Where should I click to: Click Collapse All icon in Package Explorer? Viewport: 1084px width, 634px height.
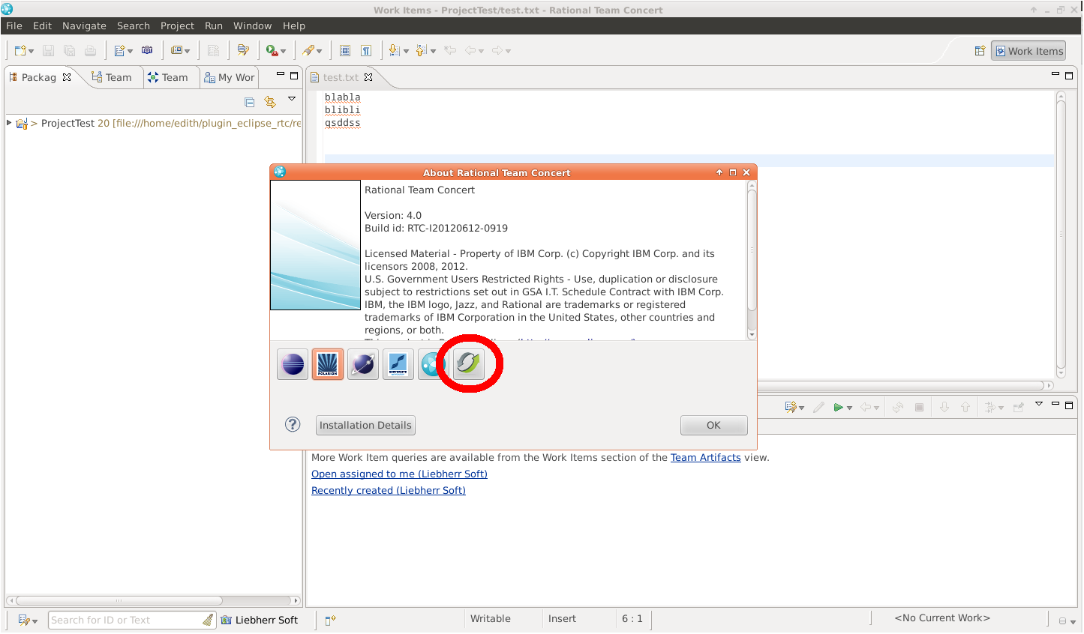click(x=250, y=102)
